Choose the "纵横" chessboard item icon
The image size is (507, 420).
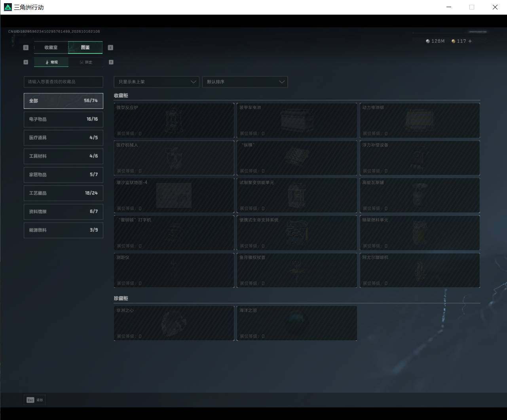click(x=297, y=157)
